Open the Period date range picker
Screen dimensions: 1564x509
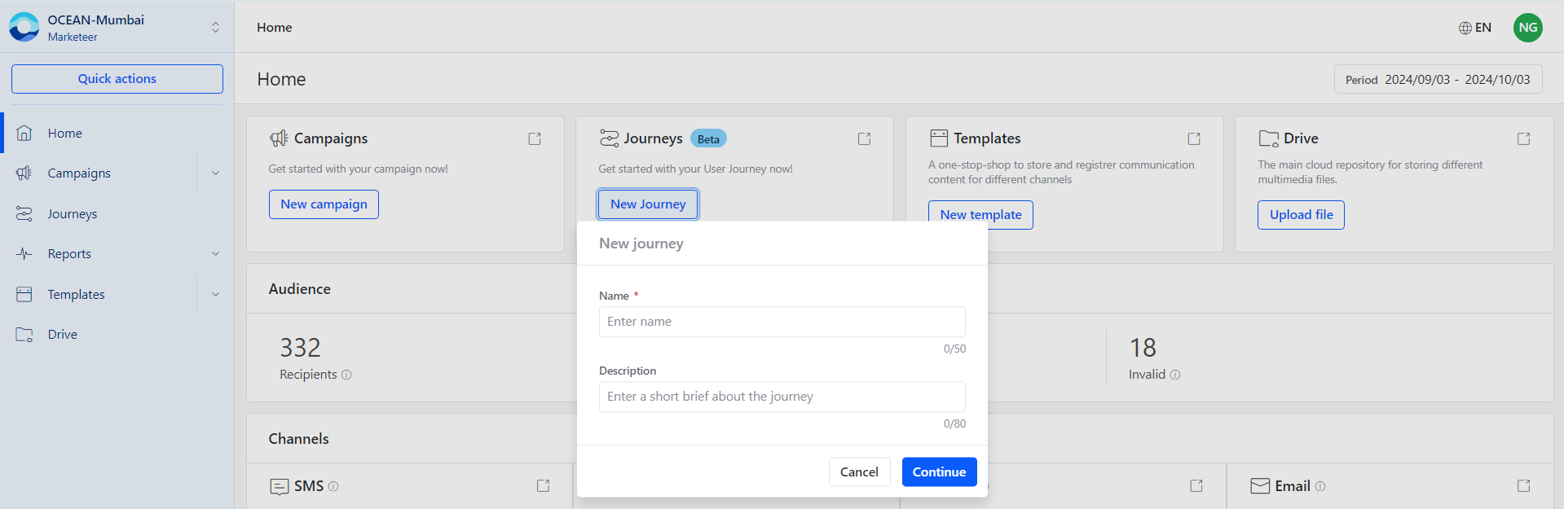tap(1438, 79)
